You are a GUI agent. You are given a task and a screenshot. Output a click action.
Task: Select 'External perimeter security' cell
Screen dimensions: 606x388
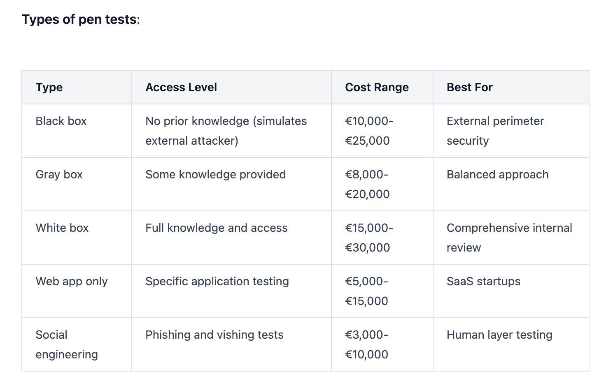tap(495, 131)
